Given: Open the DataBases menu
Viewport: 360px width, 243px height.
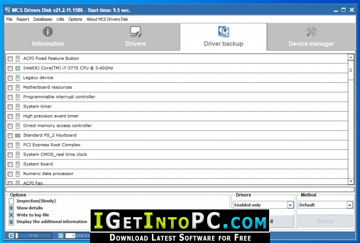Looking at the screenshot, I should click(43, 19).
